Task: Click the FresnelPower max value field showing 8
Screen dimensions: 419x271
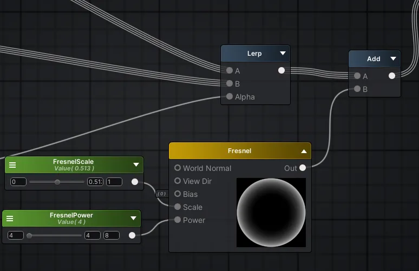Action: 111,235
